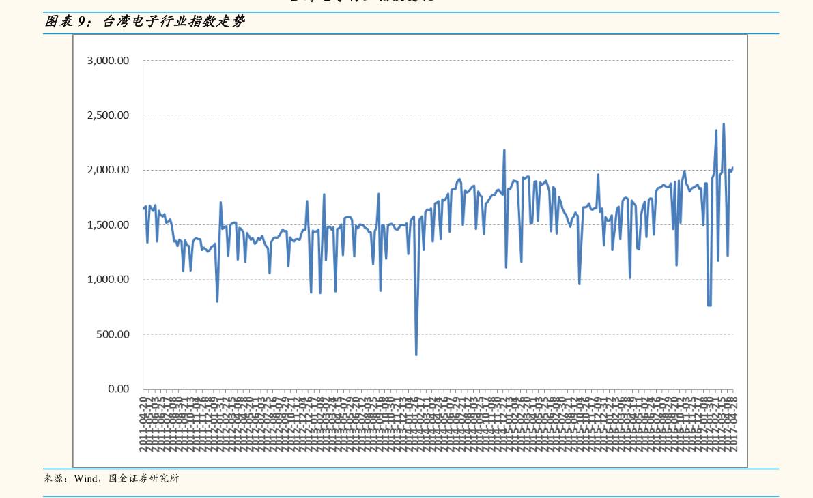Click the "0.00" y-axis label
This screenshot has height=498, width=813.
click(119, 389)
